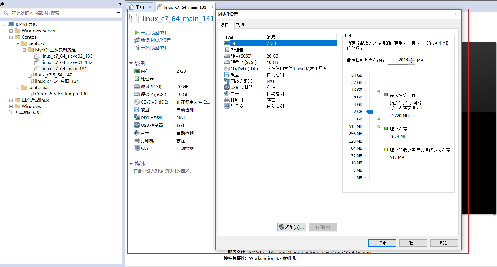The height and width of the screenshot is (267, 497).
Task: Click the memory value field showing 2048
Action: coord(398,60)
